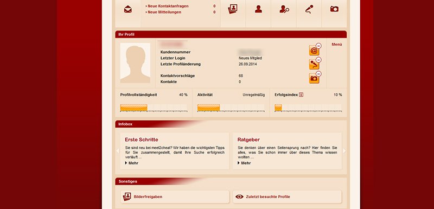Viewport: 434px width, 209px height.
Task: Click the Erfolgsindex info icon
Action: pyautogui.click(x=301, y=94)
